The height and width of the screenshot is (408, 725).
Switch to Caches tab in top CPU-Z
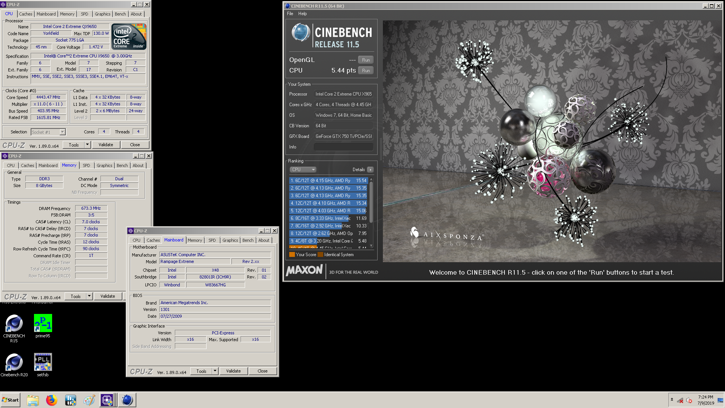[26, 14]
